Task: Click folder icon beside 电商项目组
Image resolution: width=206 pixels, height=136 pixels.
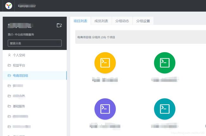Action: coord(9,76)
